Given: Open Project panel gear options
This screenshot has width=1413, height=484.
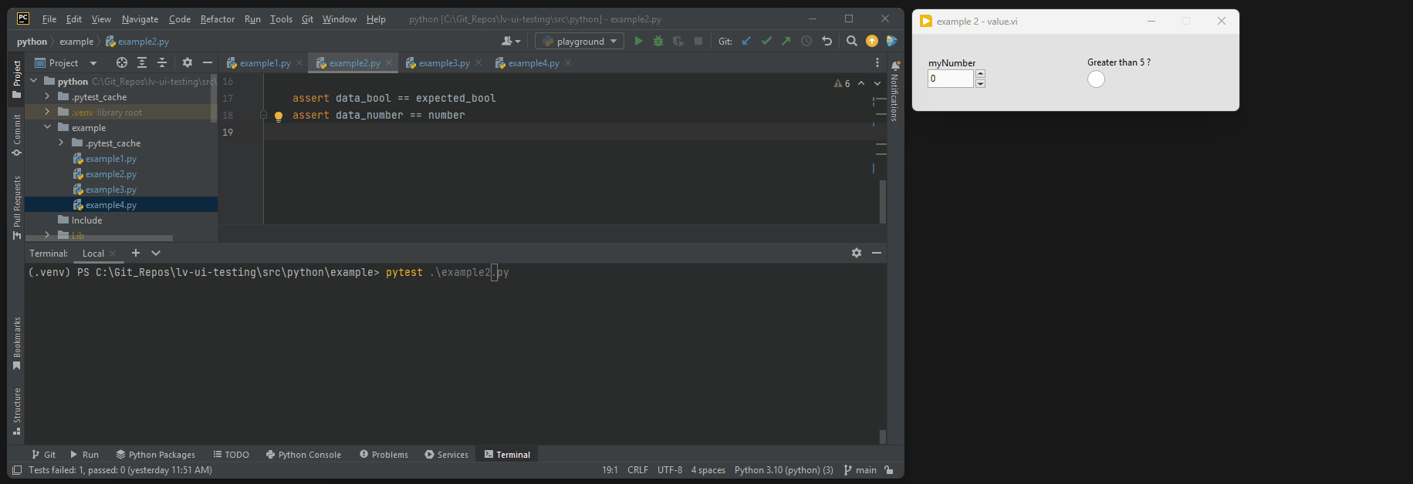Looking at the screenshot, I should 187,62.
